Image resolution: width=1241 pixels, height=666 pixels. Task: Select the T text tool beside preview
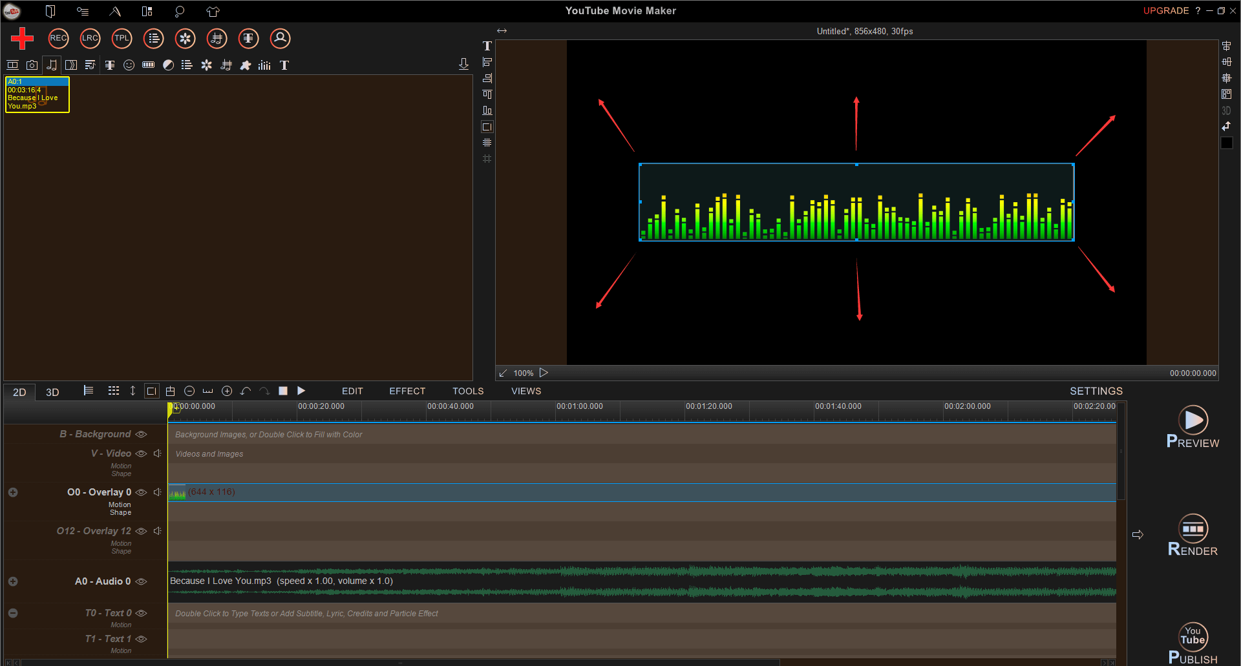click(x=487, y=46)
